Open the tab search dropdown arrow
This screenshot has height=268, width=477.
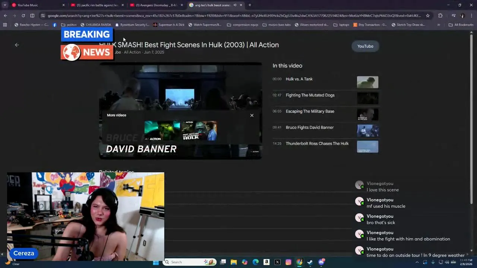pos(5,5)
